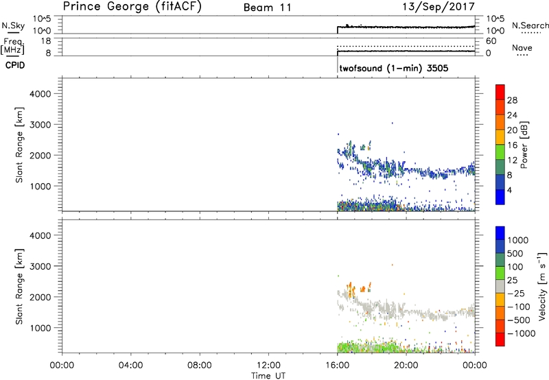Click the "1000" range tick of the velocity panel
This screenshot has height=380, width=549.
(x=40, y=328)
